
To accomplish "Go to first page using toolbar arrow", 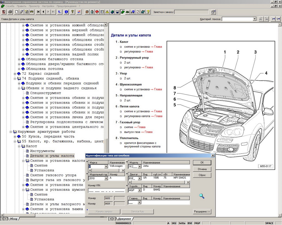I will [38, 12].
